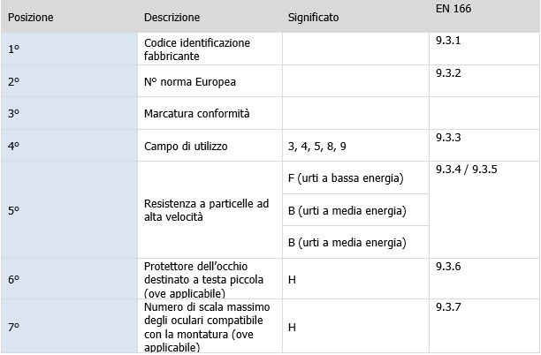Click the Significato column header
This screenshot has height=355, width=541.
click(x=313, y=18)
